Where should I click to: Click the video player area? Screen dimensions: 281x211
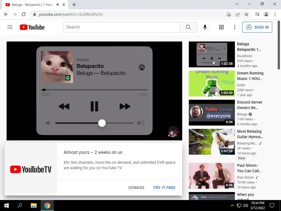[x=94, y=91]
